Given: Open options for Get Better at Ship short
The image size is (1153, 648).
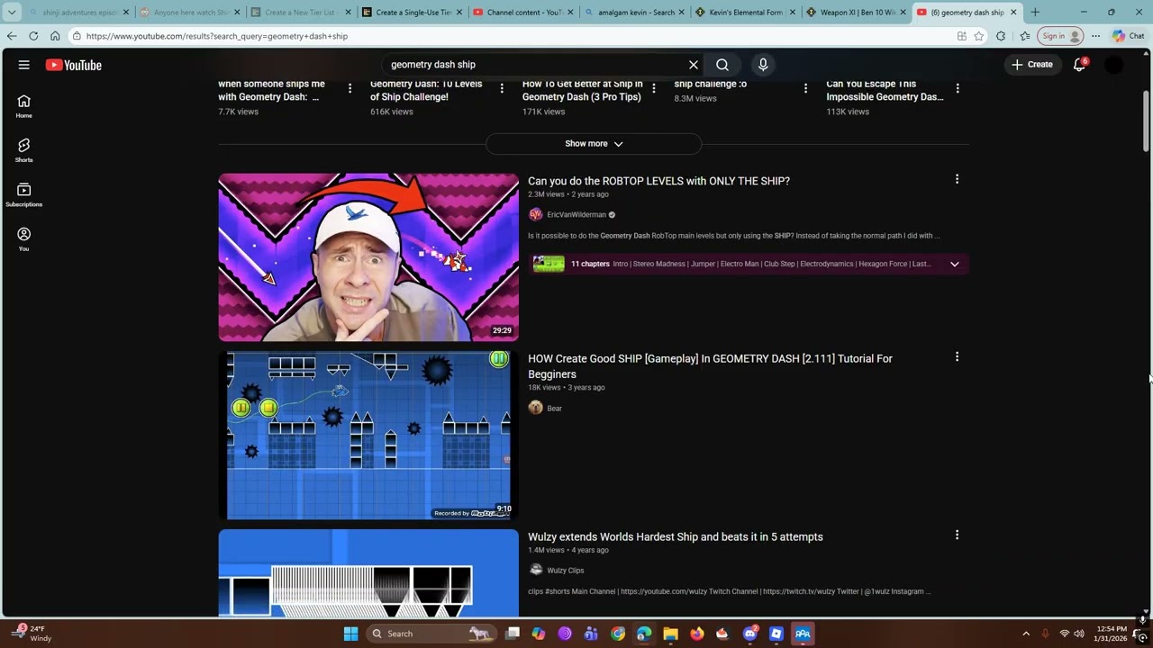Looking at the screenshot, I should (654, 88).
